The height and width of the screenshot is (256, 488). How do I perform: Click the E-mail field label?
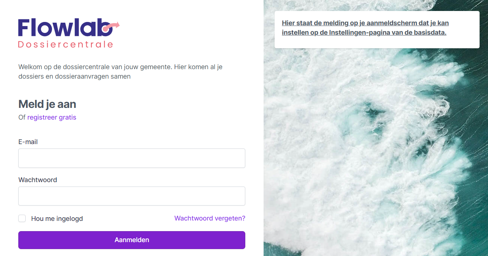pos(28,142)
